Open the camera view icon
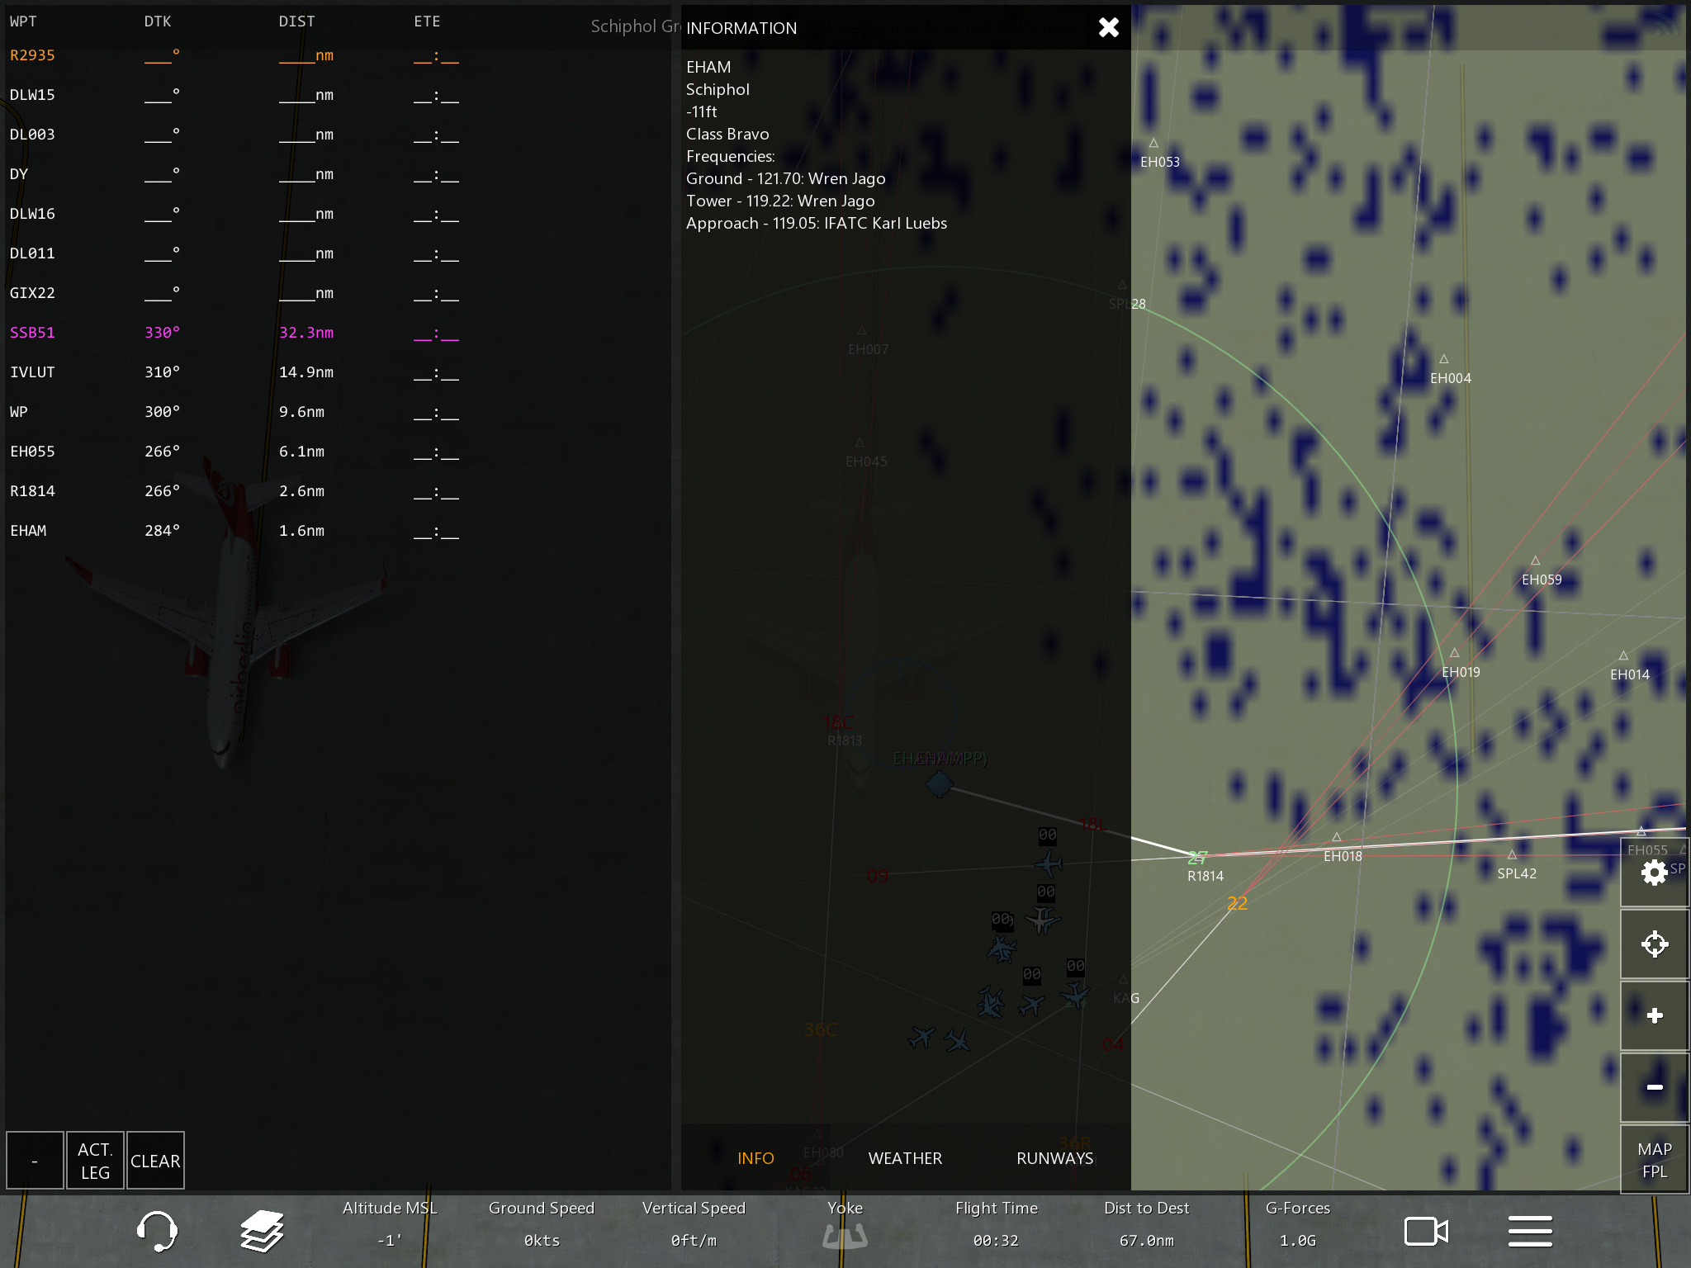This screenshot has height=1268, width=1691. coord(1426,1232)
